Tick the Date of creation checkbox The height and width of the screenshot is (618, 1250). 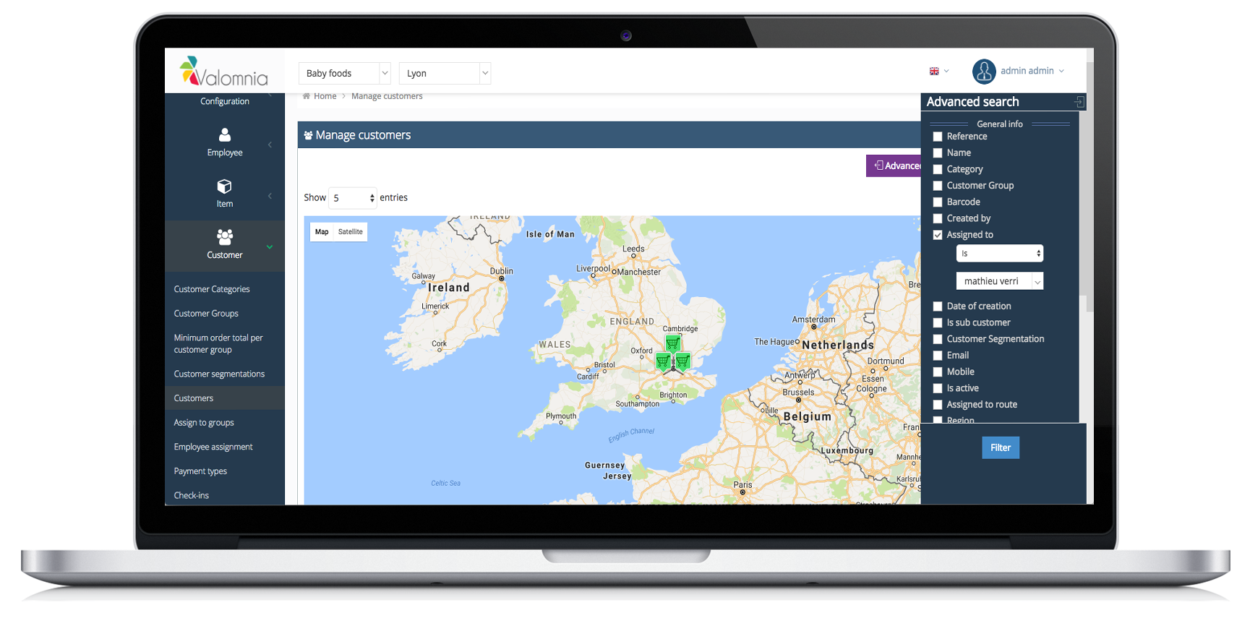point(938,306)
